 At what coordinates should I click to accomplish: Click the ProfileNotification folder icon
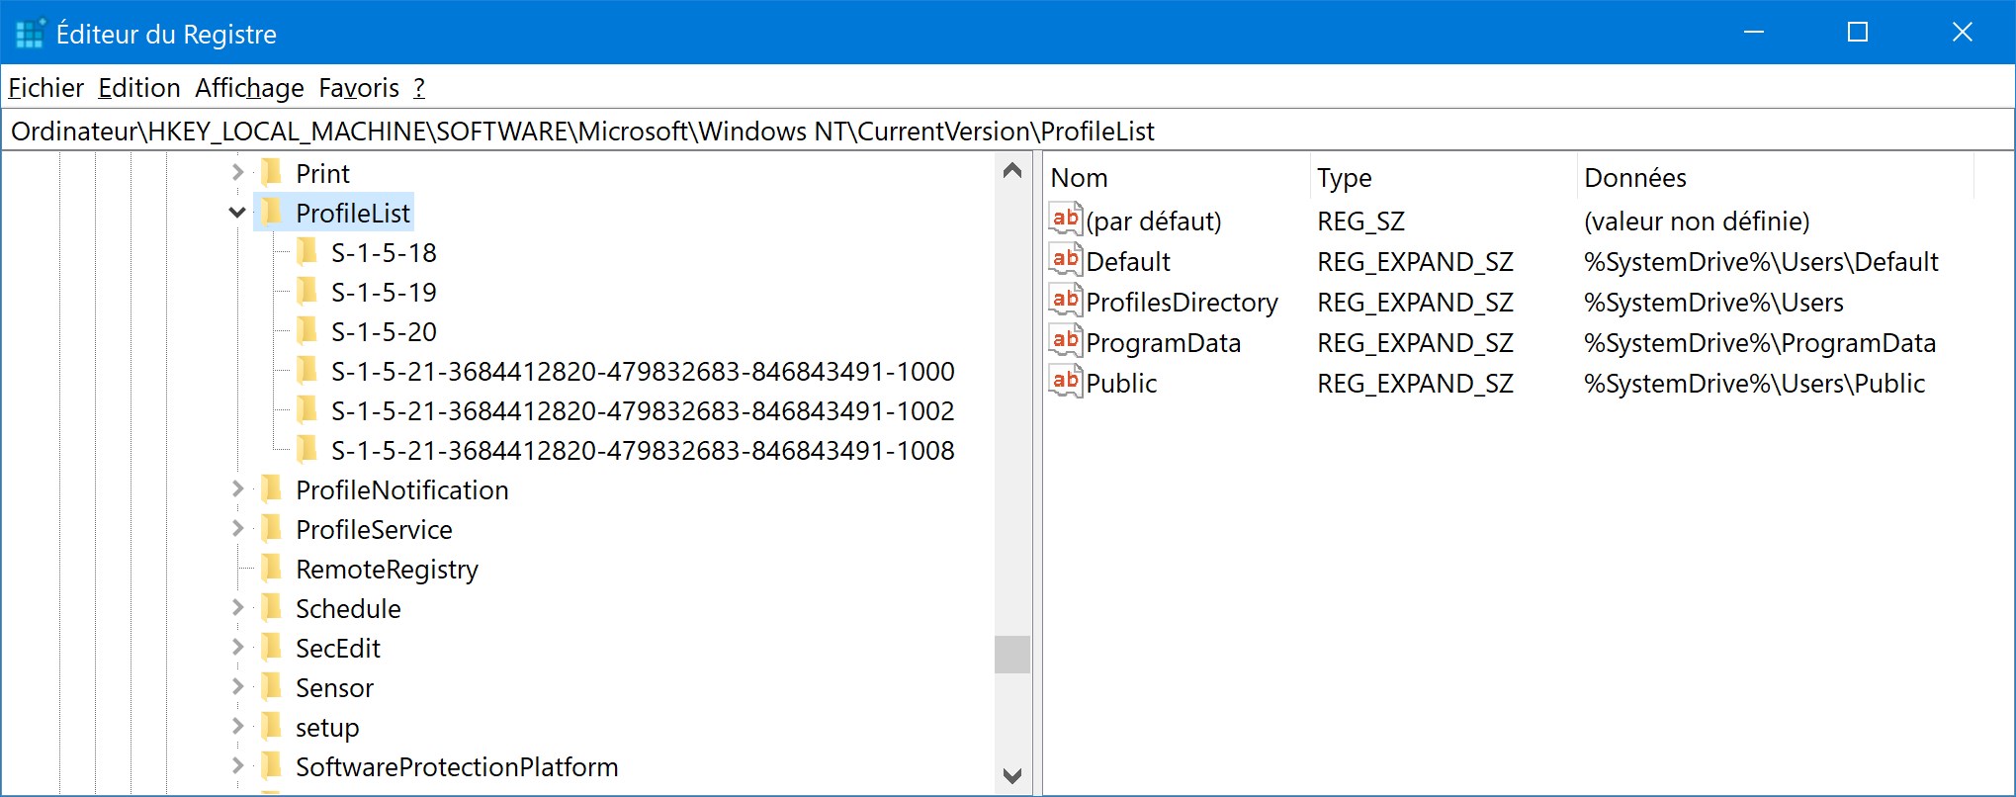coord(272,489)
